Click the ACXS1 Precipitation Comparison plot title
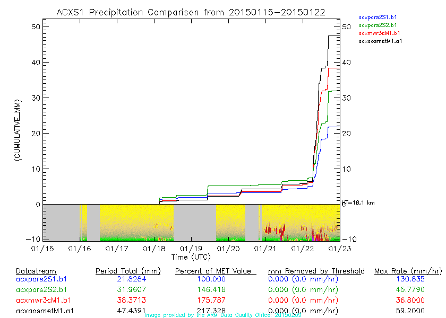Screen dimensions: 446x318 [x=191, y=12]
